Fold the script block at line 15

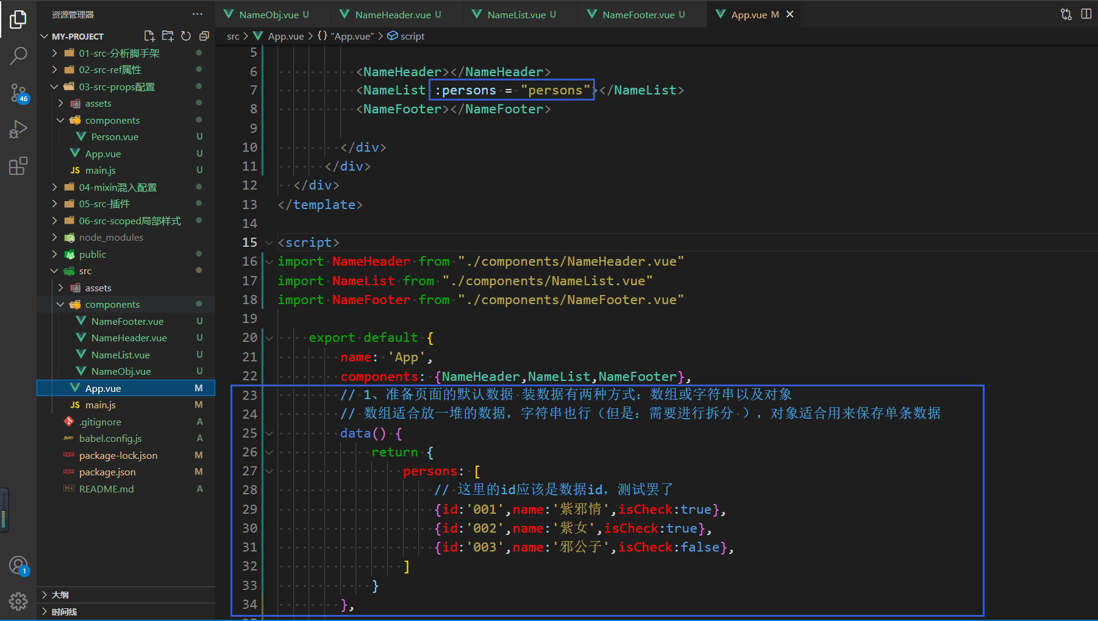point(269,243)
